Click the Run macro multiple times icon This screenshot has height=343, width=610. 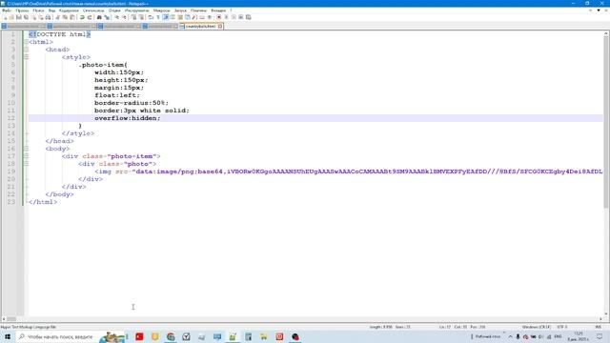tap(241, 17)
